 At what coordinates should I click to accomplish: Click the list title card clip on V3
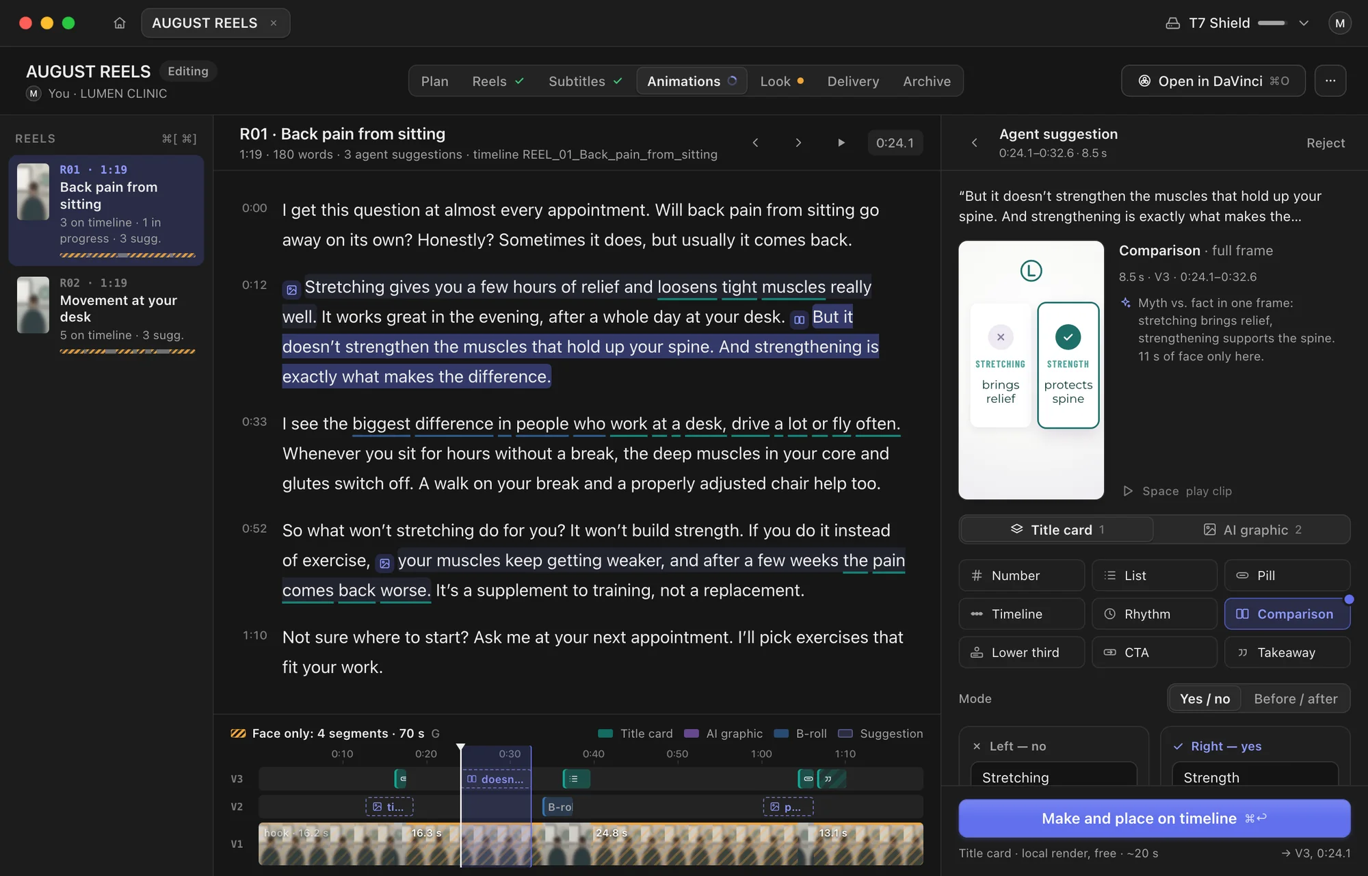(x=576, y=779)
